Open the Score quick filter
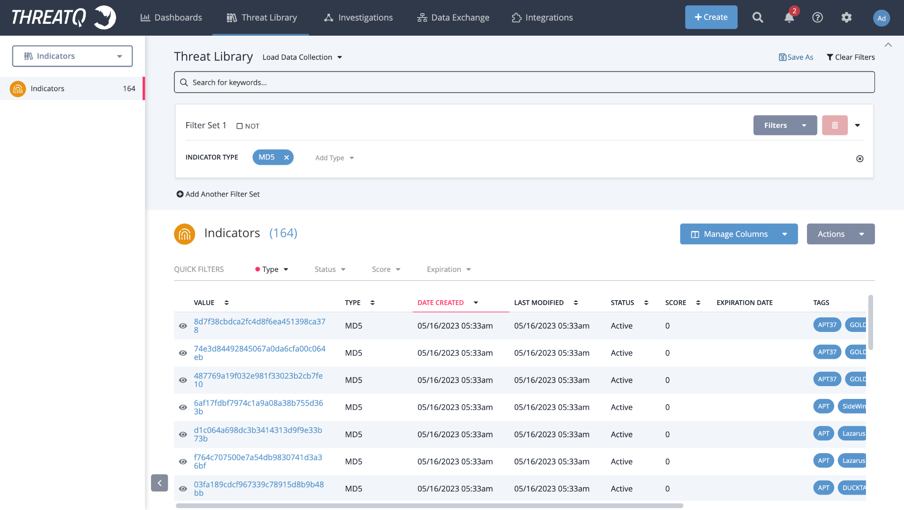Viewport: 904px width, 510px height. tap(386, 269)
